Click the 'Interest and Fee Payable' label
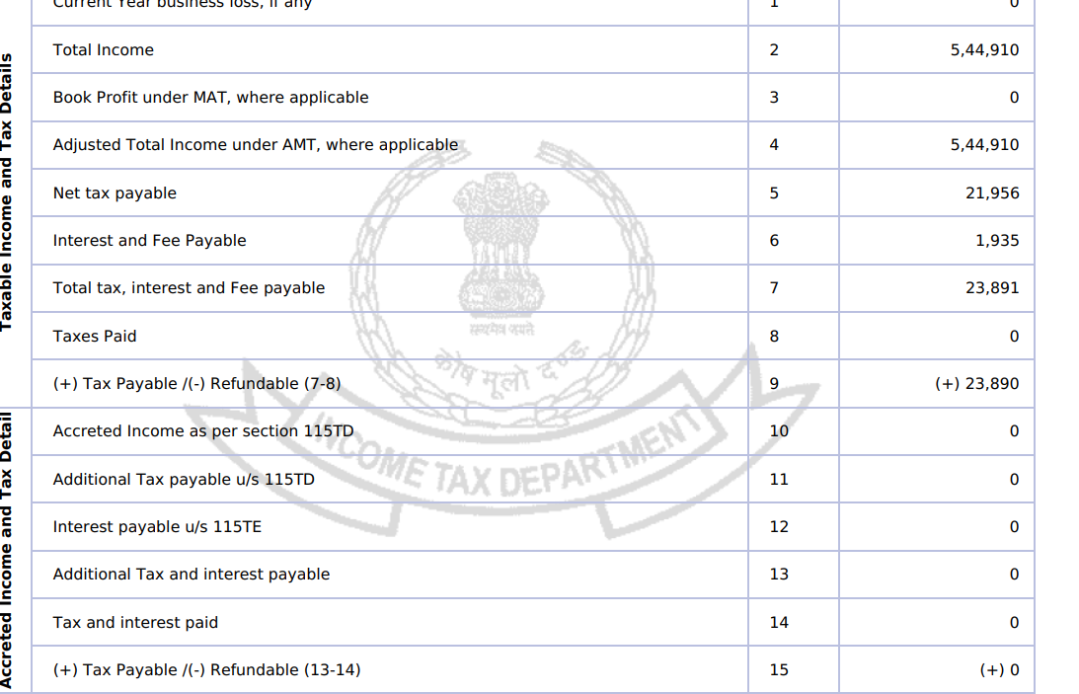The width and height of the screenshot is (1079, 694). coord(149,241)
